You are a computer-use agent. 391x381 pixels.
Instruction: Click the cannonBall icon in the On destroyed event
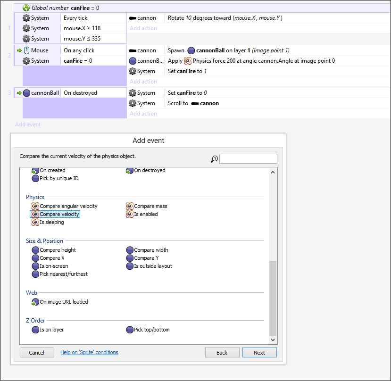(x=26, y=93)
